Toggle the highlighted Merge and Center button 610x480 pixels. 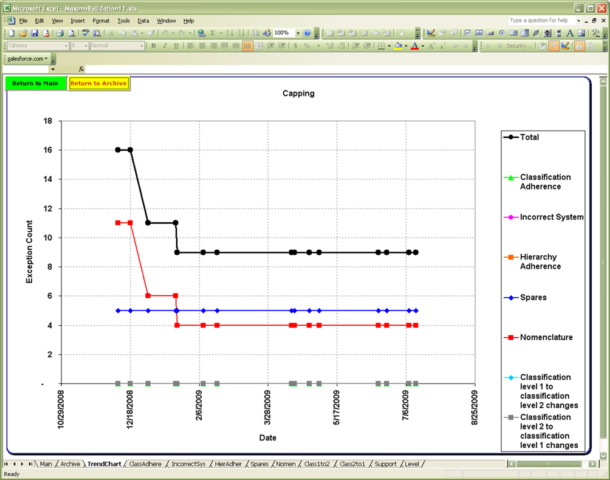[x=247, y=46]
